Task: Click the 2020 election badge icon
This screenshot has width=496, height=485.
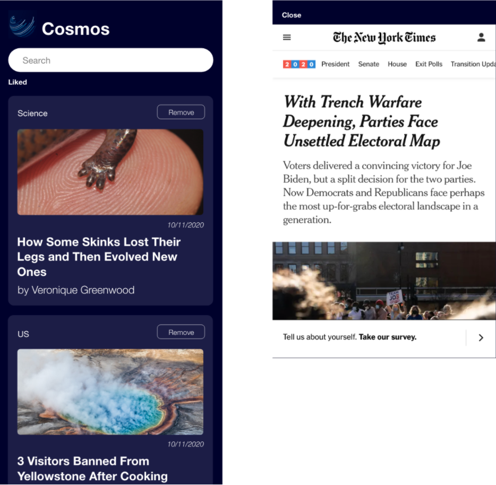Action: point(299,65)
